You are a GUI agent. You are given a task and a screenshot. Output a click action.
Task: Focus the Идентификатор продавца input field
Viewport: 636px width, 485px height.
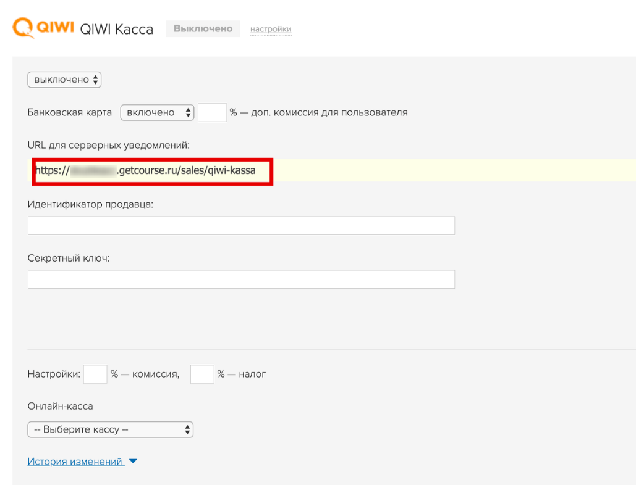pyautogui.click(x=241, y=225)
